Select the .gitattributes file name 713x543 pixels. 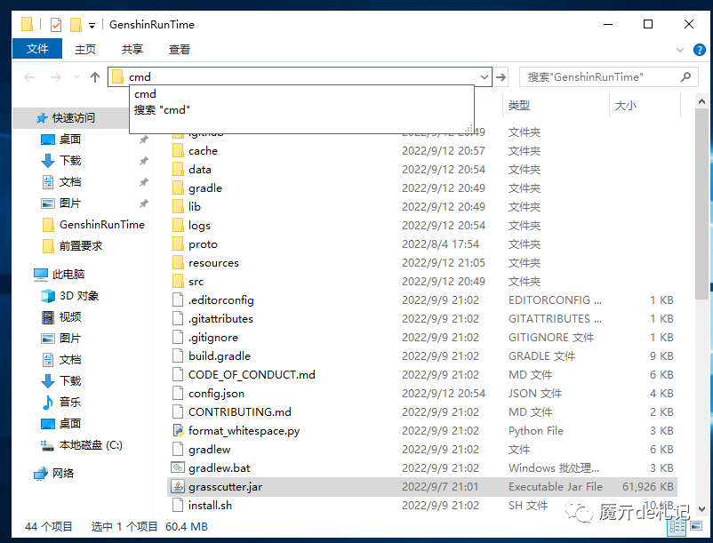pos(220,319)
